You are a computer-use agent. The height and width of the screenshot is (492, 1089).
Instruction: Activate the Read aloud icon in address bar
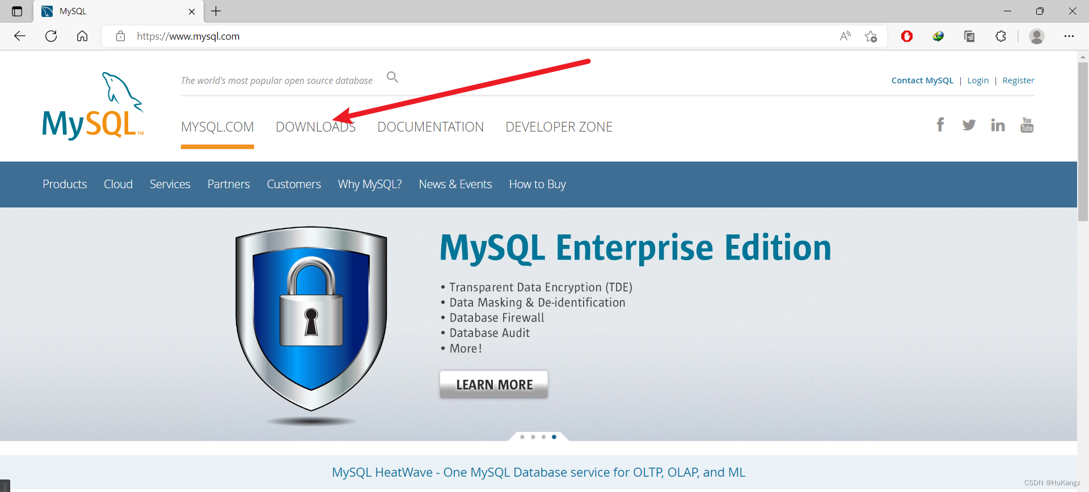pyautogui.click(x=846, y=36)
